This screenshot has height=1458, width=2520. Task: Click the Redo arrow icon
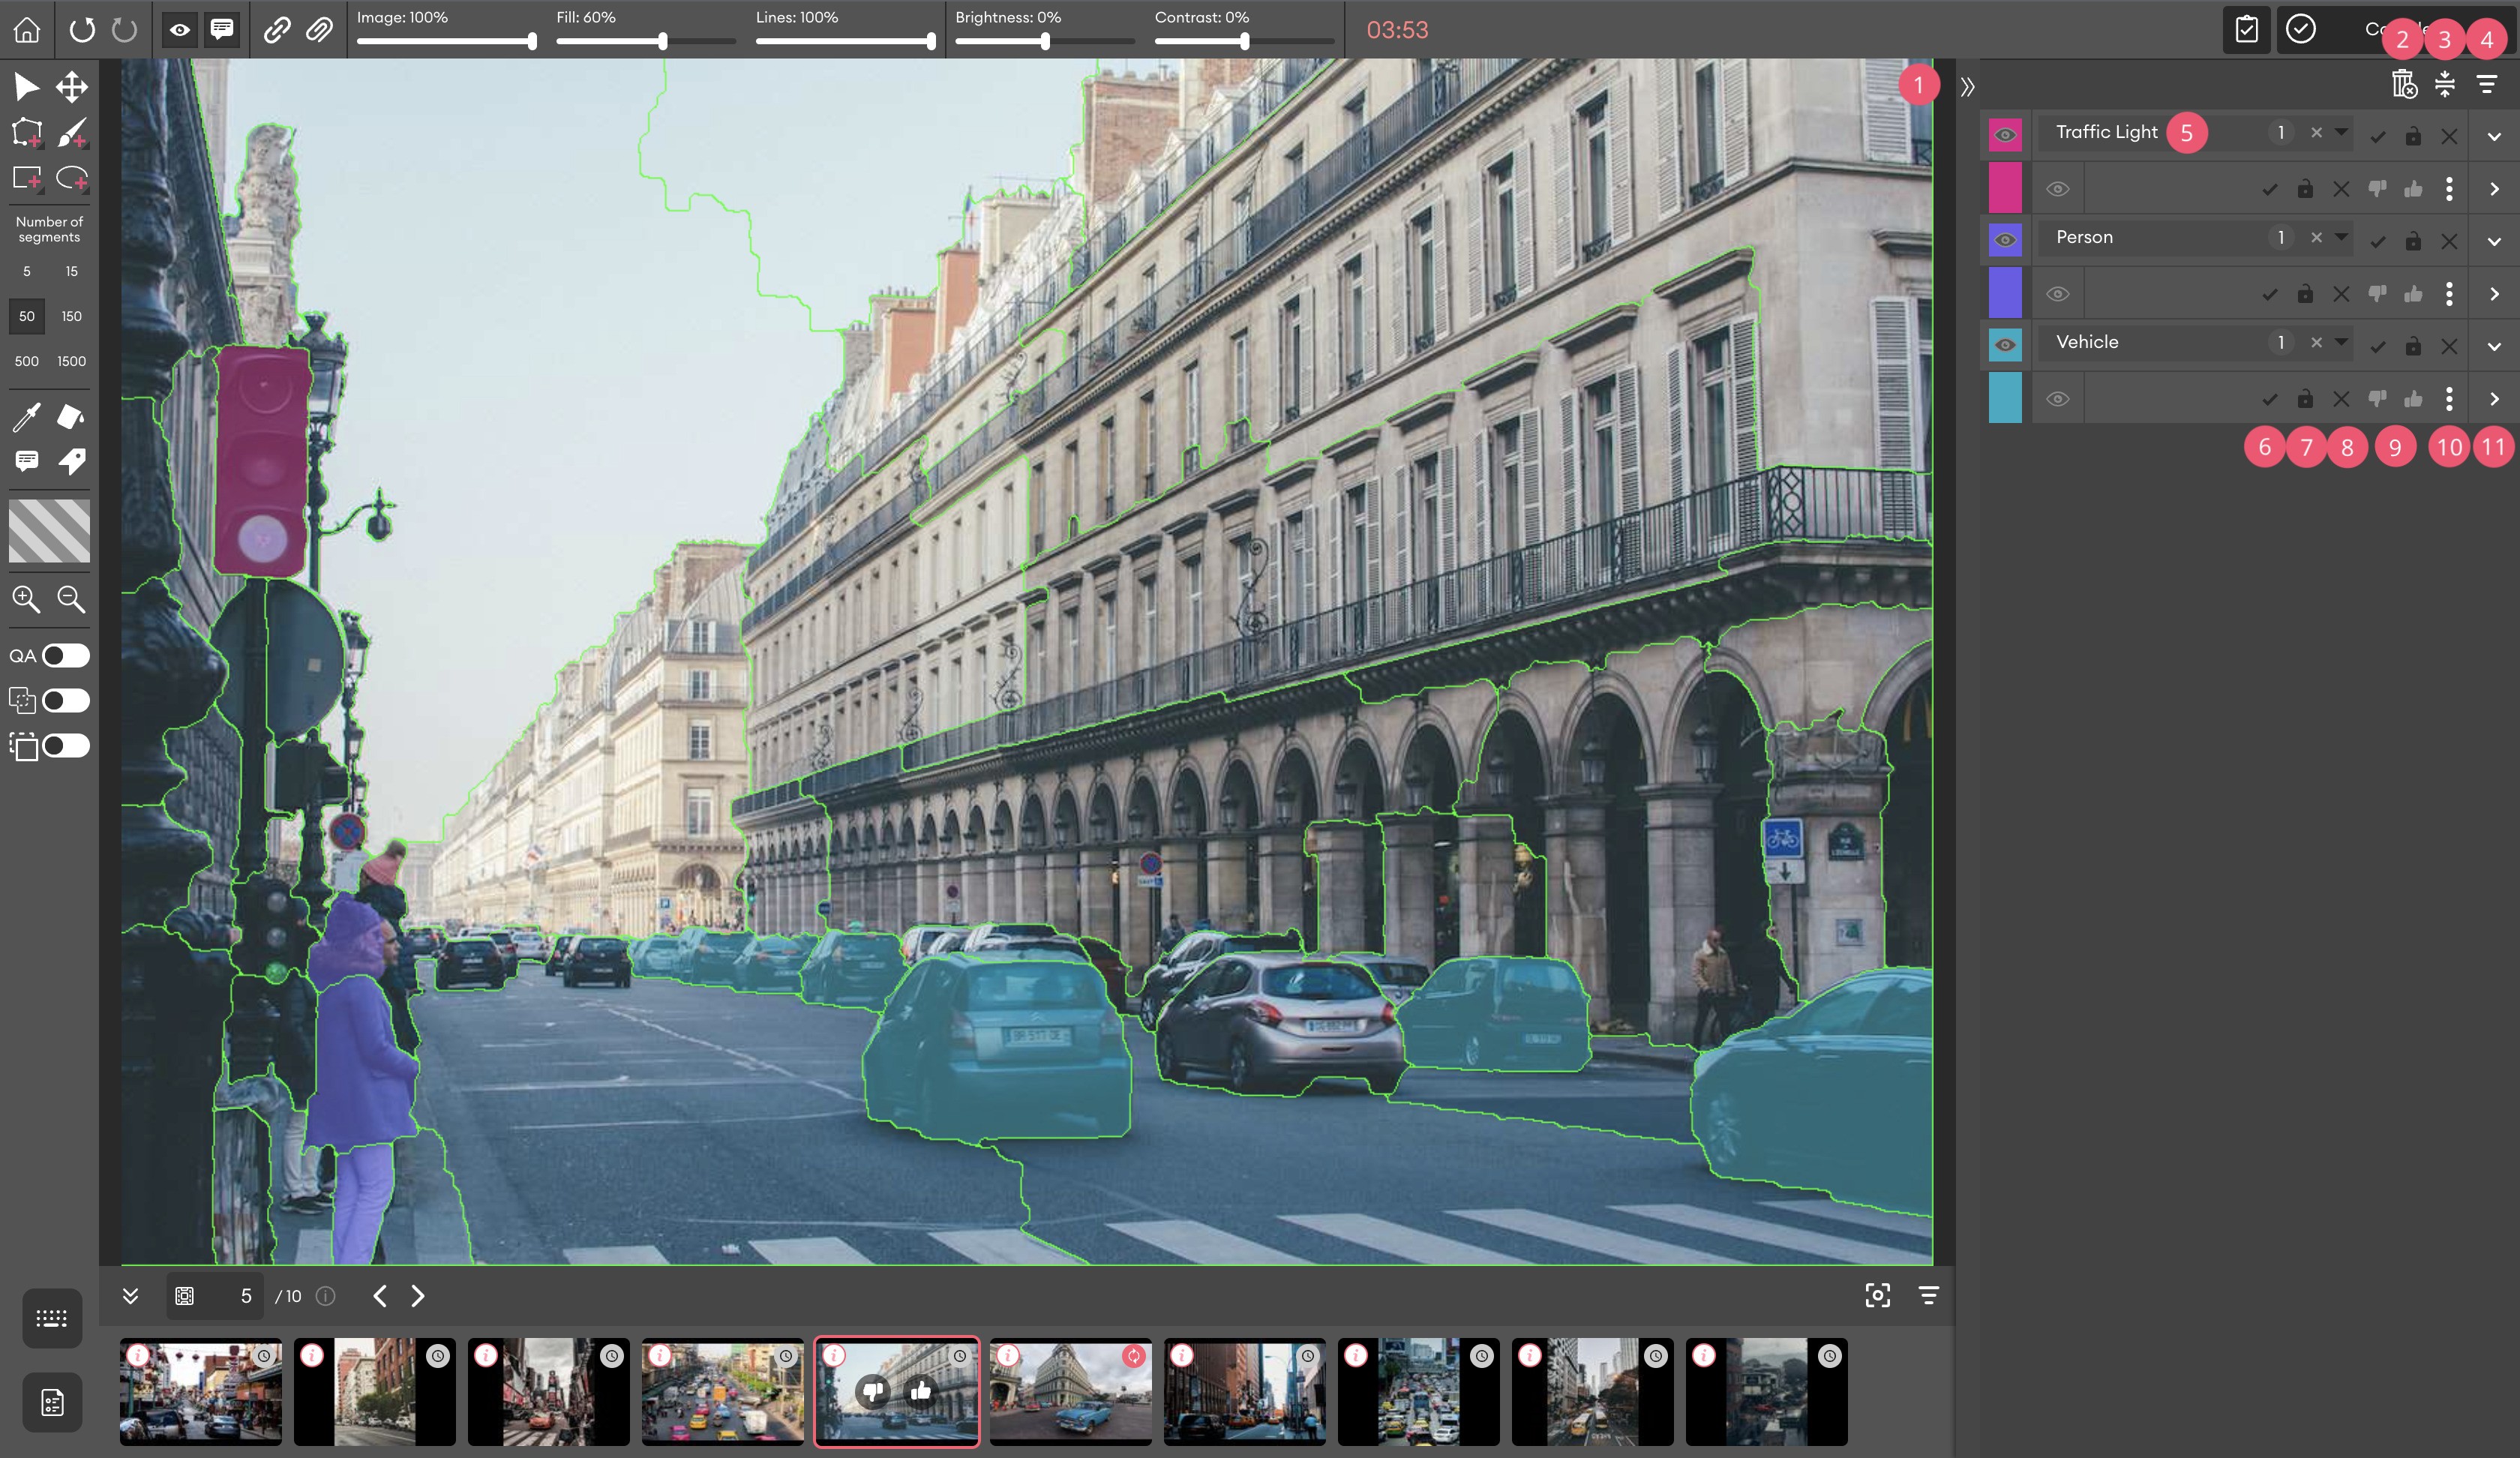pyautogui.click(x=124, y=29)
